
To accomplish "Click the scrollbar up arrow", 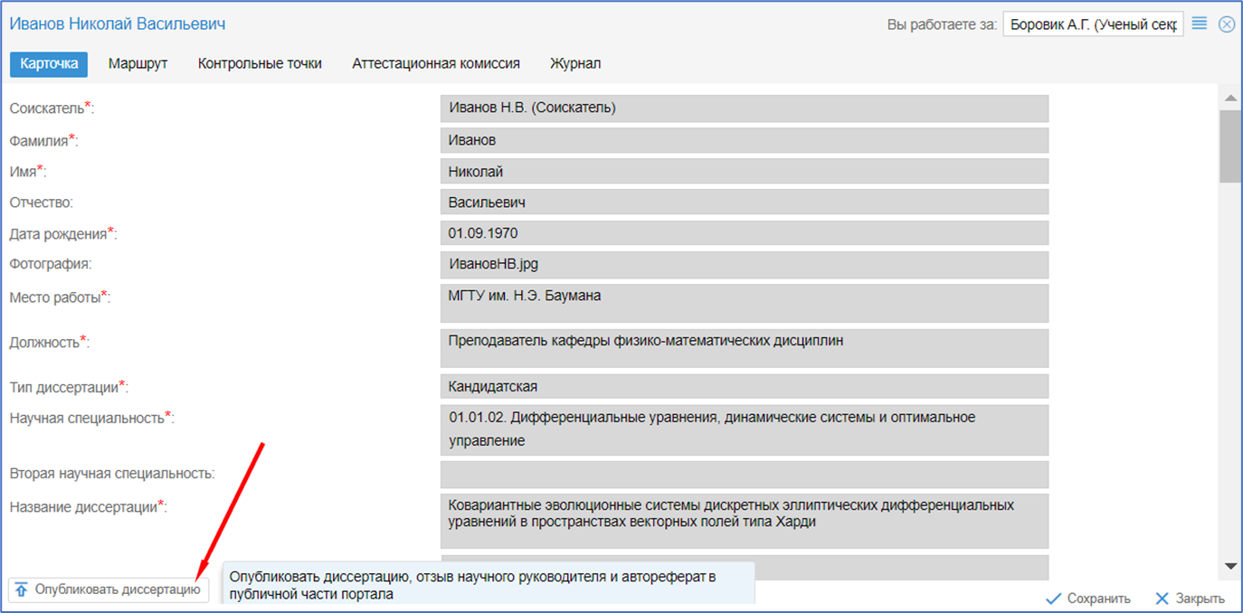I will coord(1229,98).
